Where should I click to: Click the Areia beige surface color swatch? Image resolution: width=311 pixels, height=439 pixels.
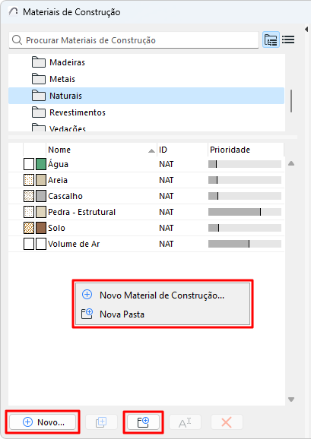click(41, 180)
